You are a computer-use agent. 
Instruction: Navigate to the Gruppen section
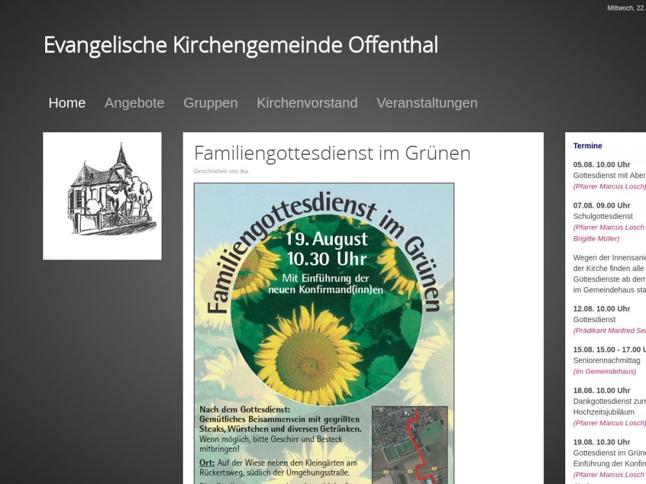tap(211, 103)
